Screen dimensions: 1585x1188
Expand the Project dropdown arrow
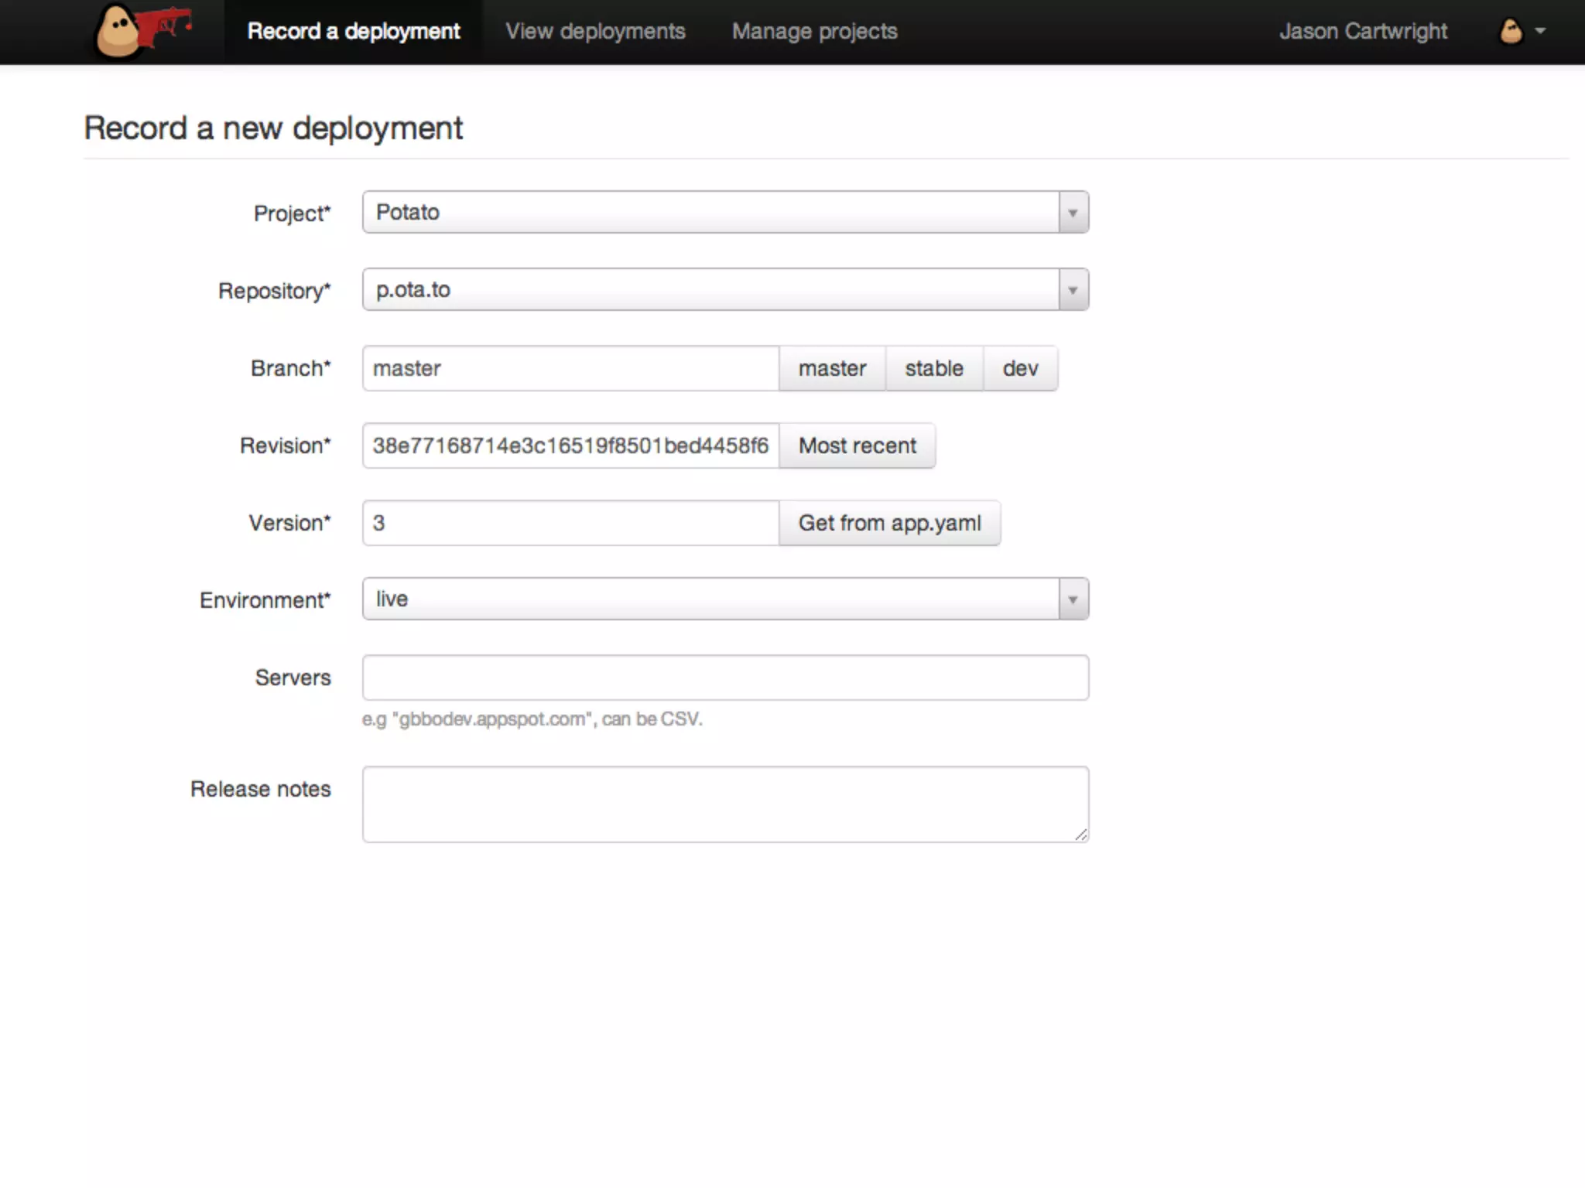[x=1073, y=213]
